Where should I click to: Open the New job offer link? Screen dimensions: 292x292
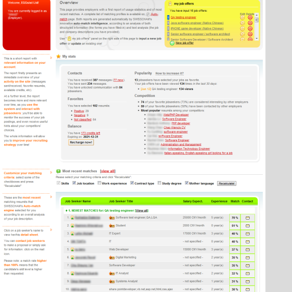(184, 43)
